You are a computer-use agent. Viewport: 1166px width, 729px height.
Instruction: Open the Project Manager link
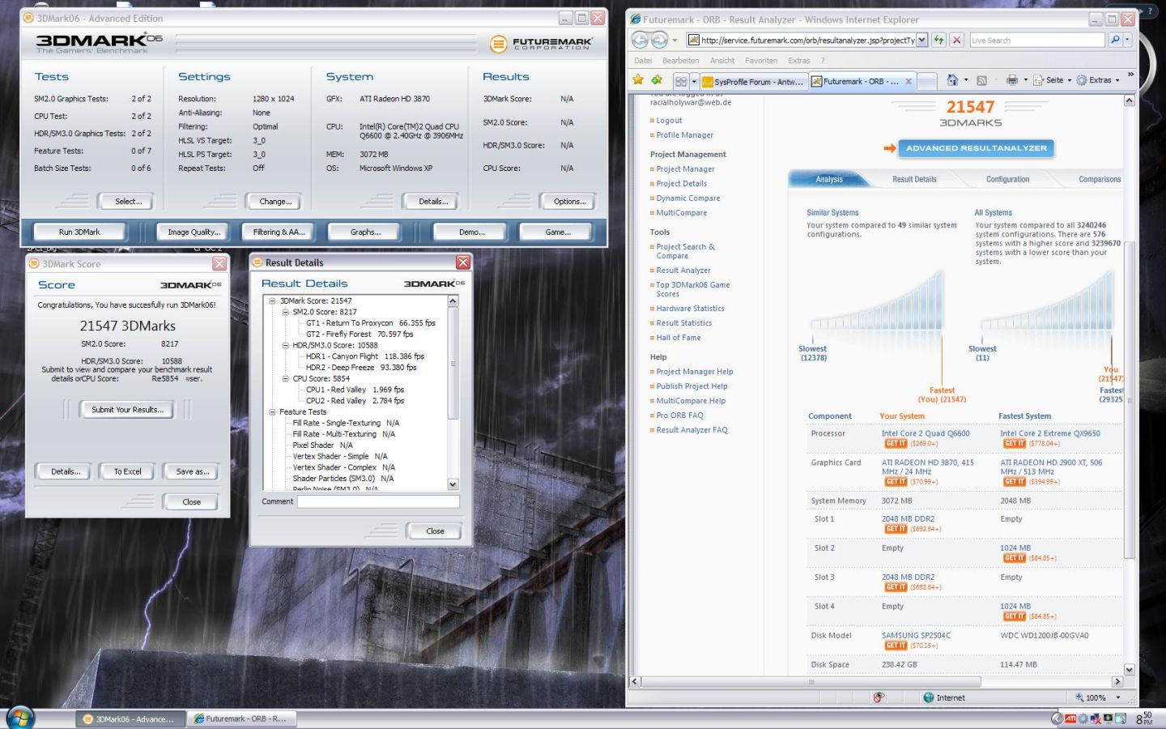click(x=685, y=168)
